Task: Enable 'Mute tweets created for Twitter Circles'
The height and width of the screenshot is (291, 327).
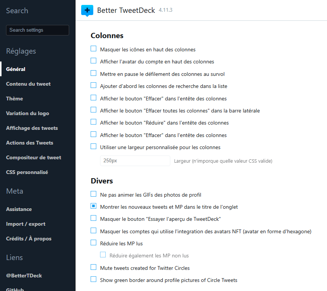Action: [x=93, y=267]
